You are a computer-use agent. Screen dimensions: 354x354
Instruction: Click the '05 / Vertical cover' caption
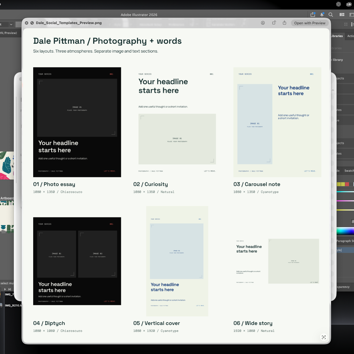pos(157,323)
